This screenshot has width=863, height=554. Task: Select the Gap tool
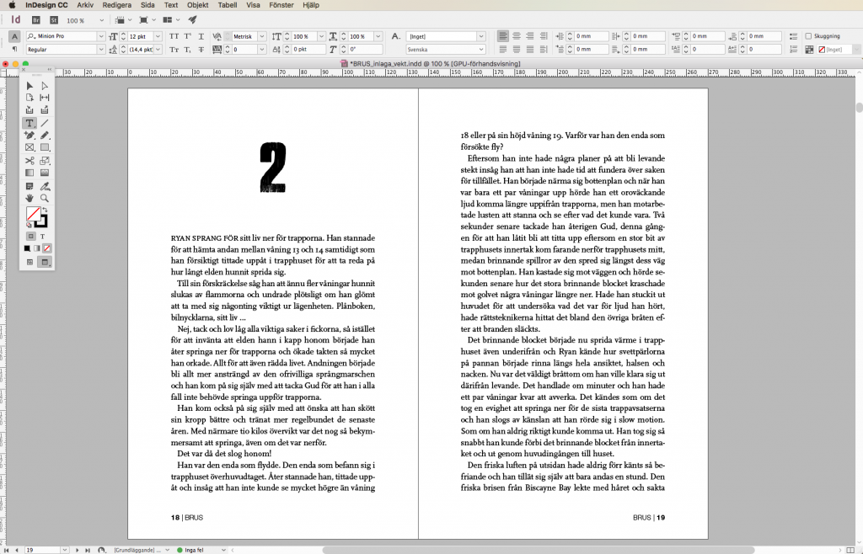tap(45, 98)
